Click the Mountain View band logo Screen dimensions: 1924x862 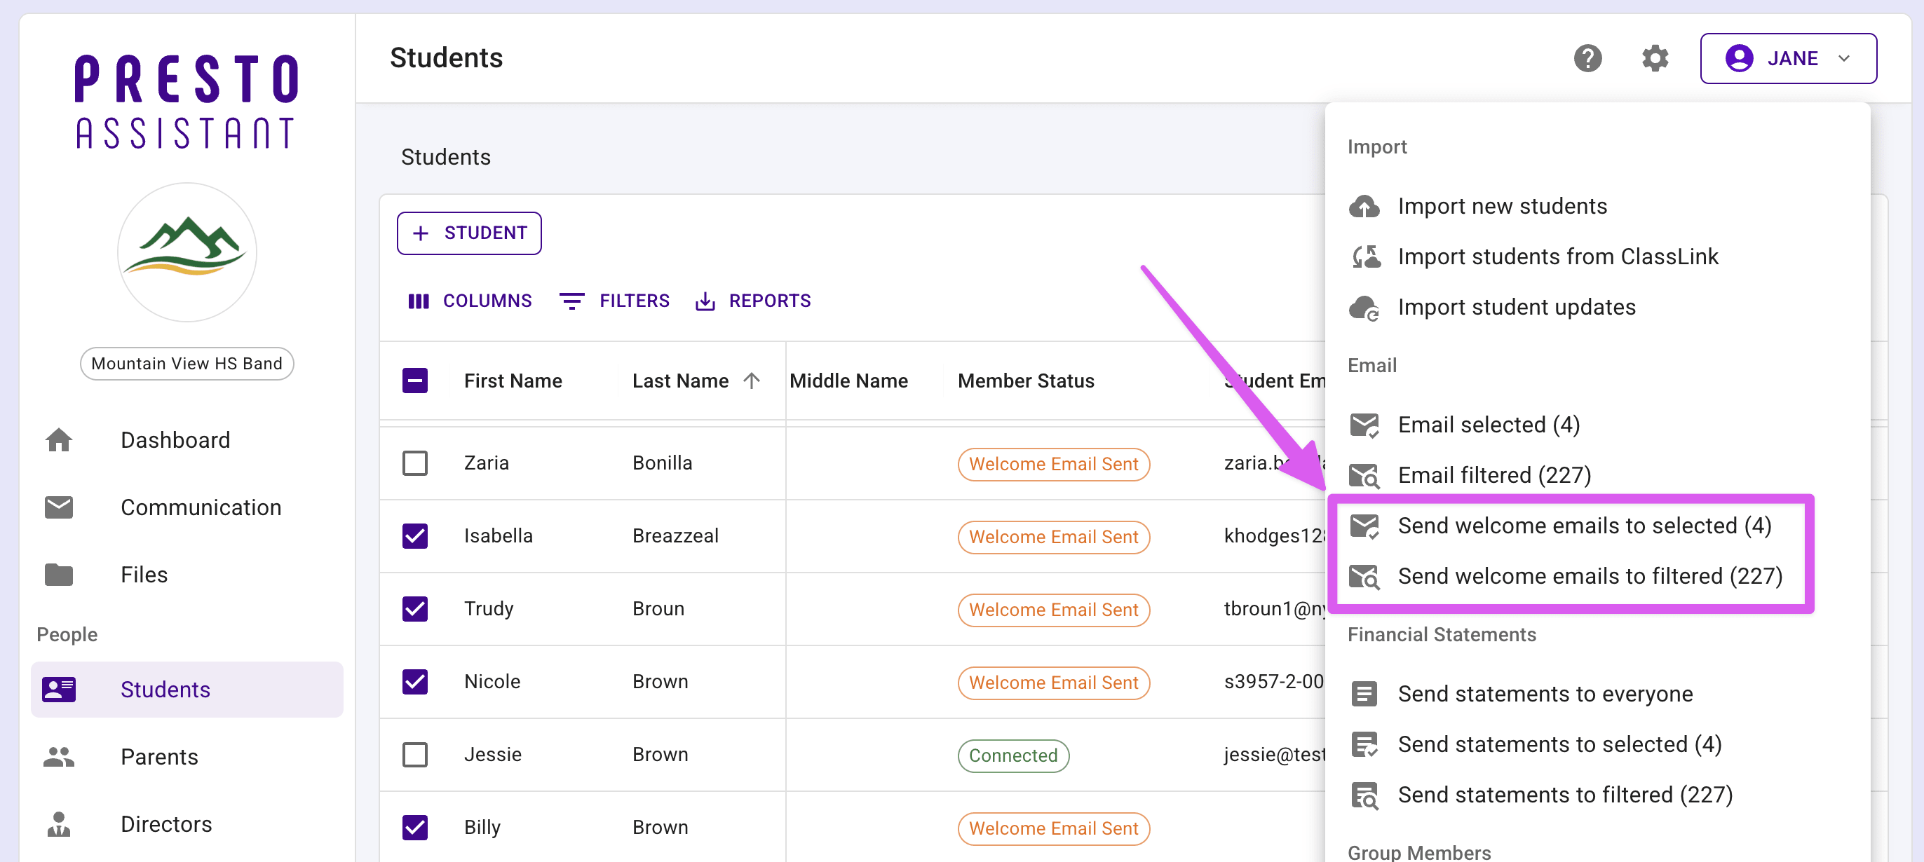(187, 252)
